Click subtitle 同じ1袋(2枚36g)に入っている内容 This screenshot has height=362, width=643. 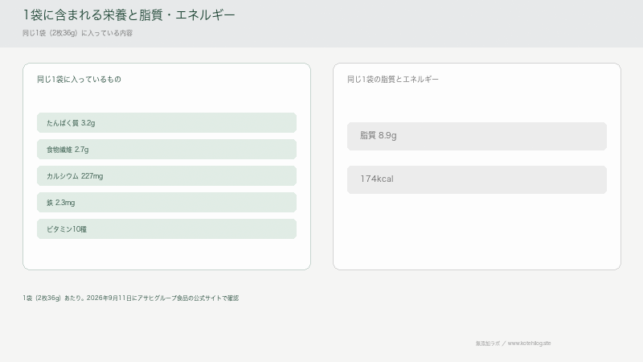77,33
